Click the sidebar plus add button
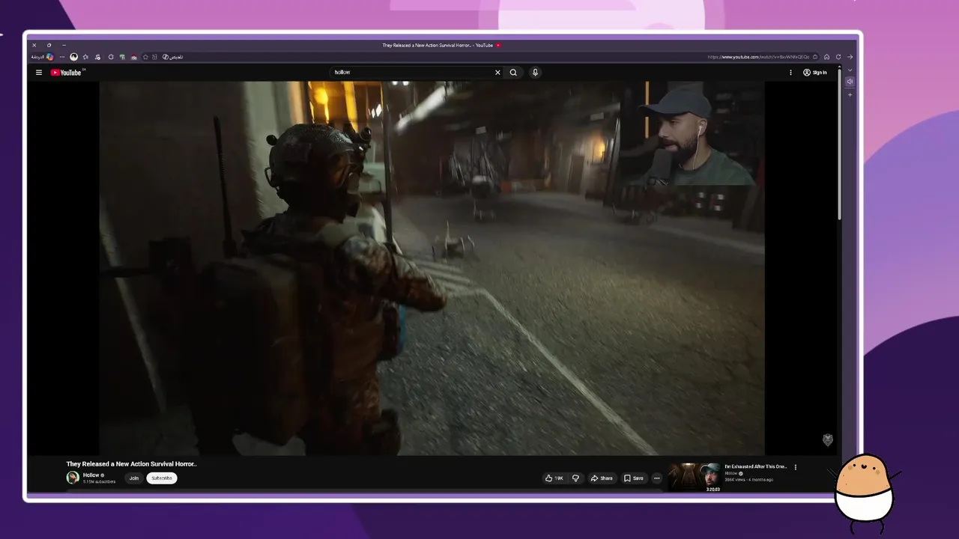 [850, 95]
